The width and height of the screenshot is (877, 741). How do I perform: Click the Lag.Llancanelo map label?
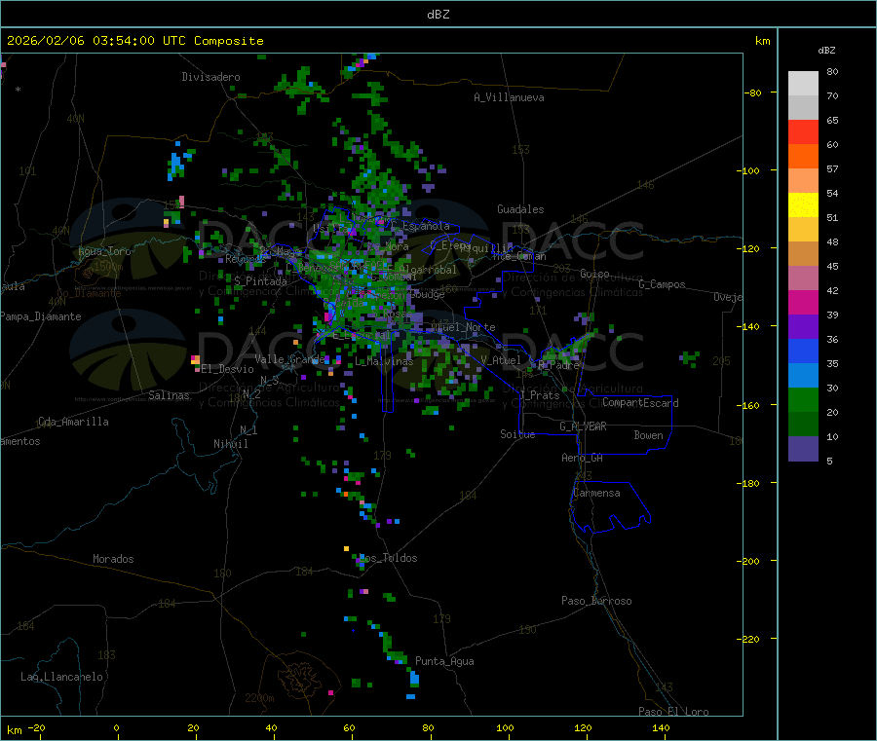pyautogui.click(x=61, y=677)
